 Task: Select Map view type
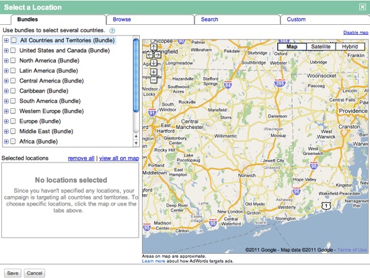pyautogui.click(x=292, y=46)
